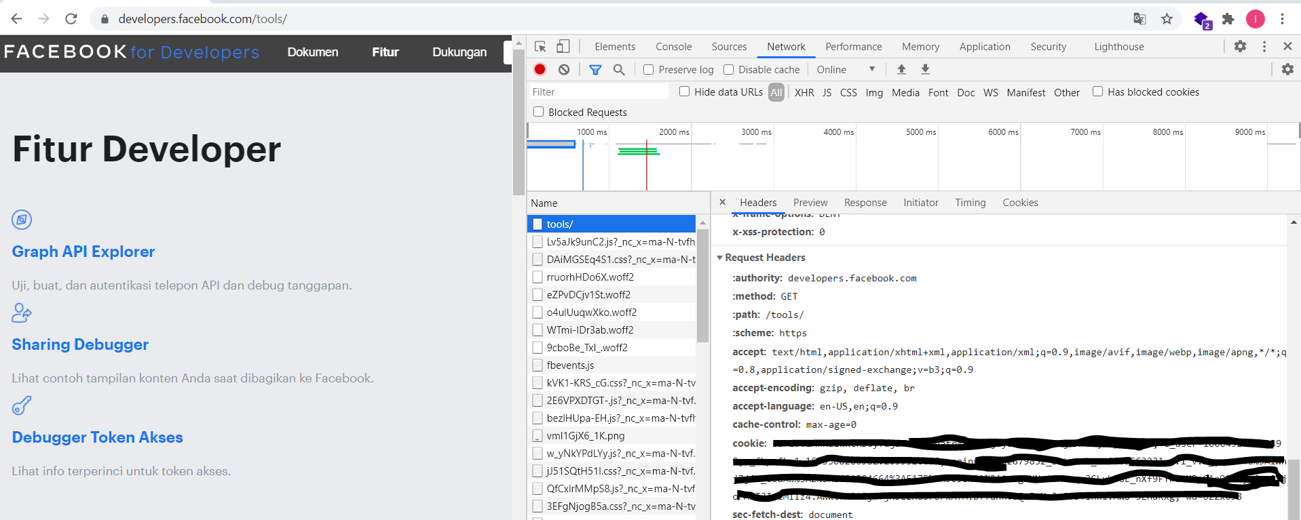Filter requests by XHR type

click(804, 92)
